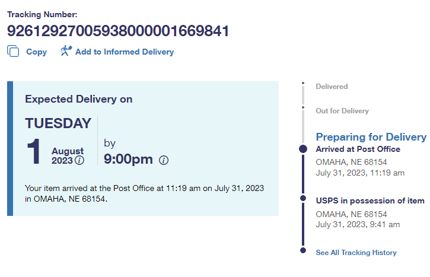Click the Preparing for Delivery heading
This screenshot has height=277, width=430.
tap(371, 137)
